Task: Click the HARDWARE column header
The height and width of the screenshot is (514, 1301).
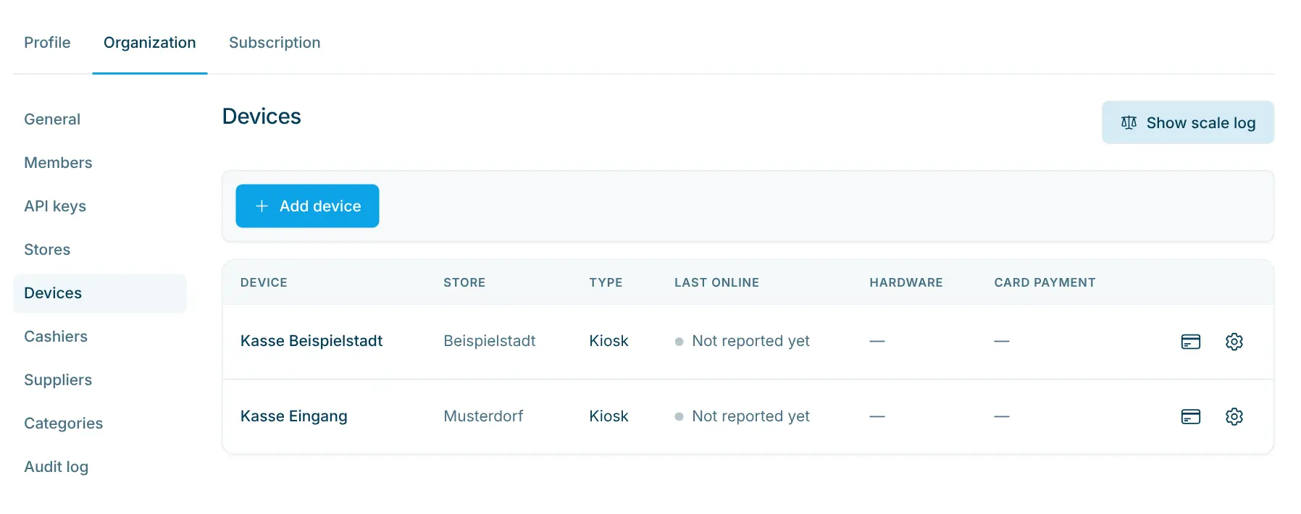Action: tap(906, 282)
